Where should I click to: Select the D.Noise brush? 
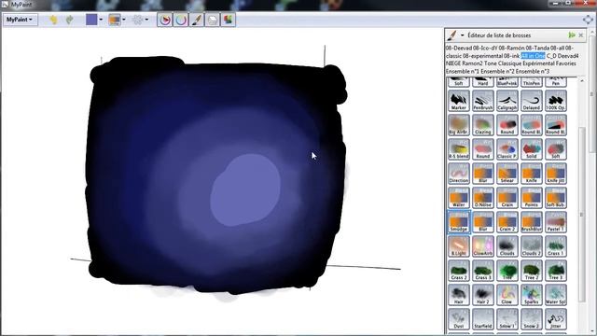pyautogui.click(x=483, y=198)
